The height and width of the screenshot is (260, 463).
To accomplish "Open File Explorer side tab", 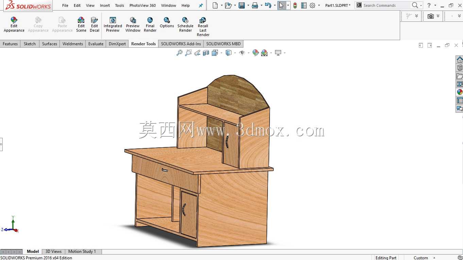I will click(460, 76).
